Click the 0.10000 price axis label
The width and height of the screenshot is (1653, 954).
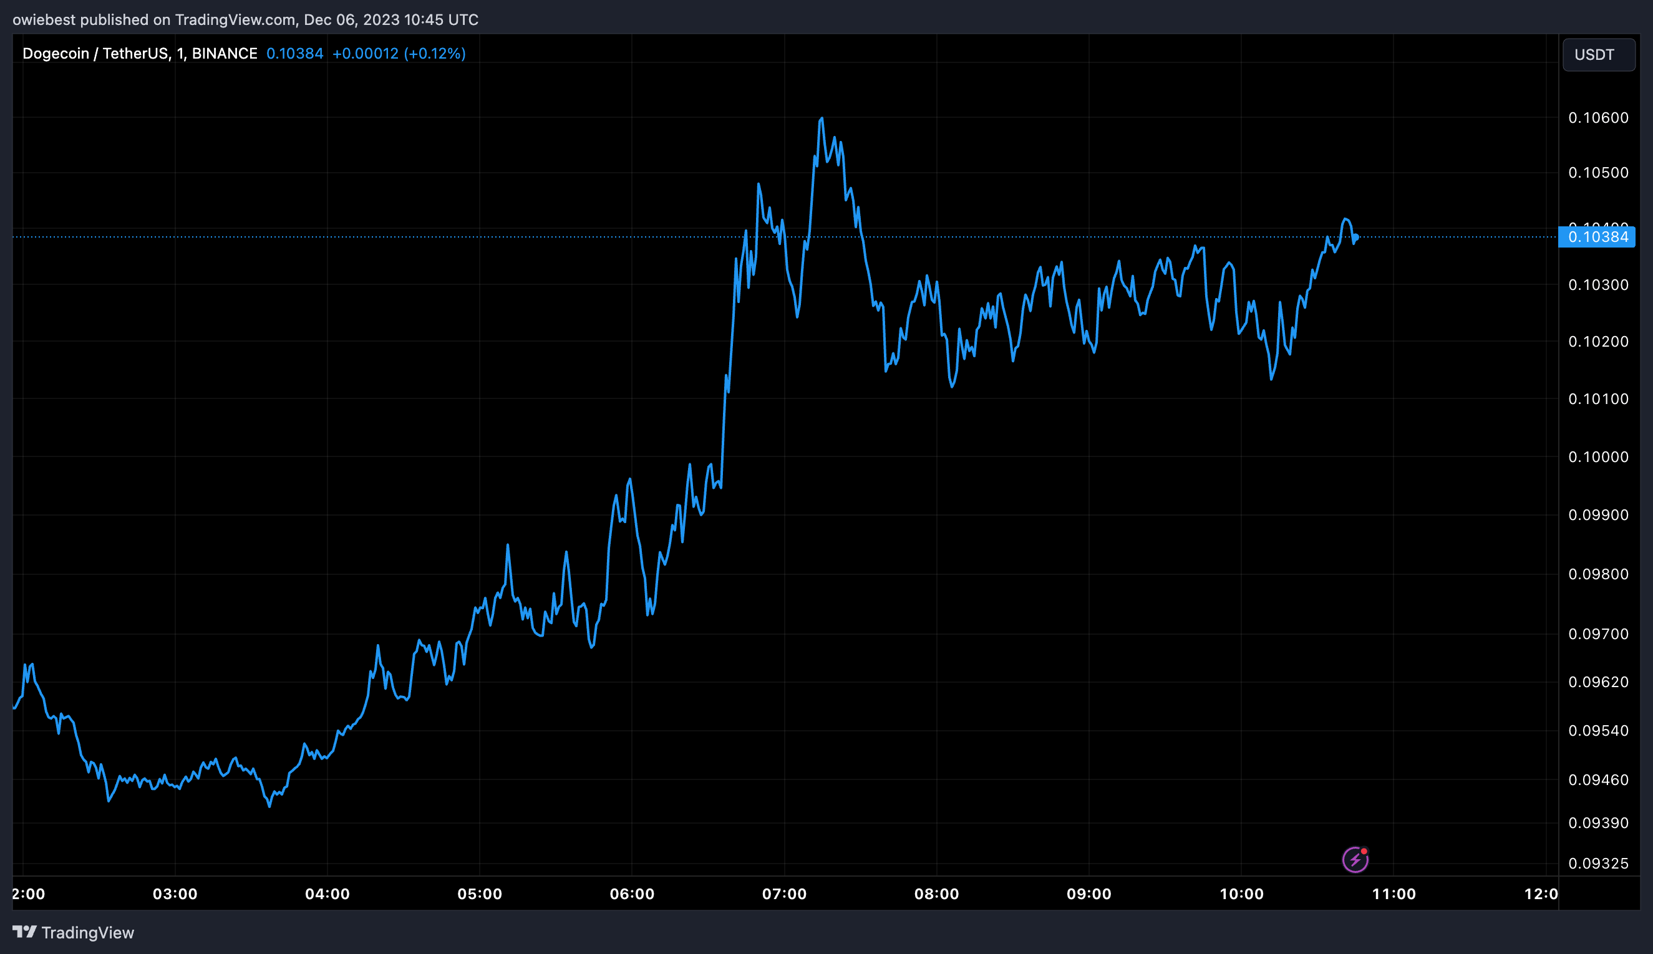(1598, 456)
